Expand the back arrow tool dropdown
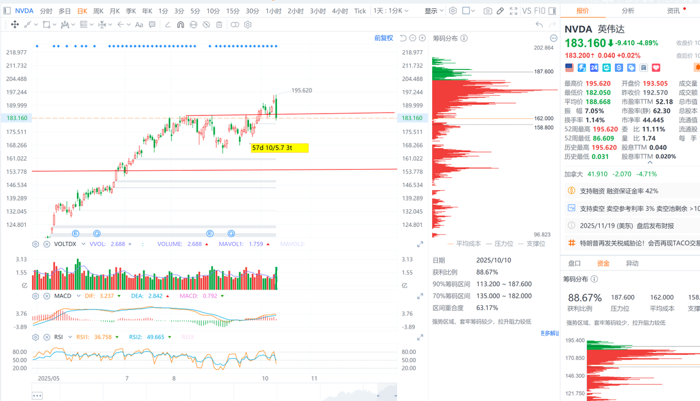This screenshot has height=401, width=700. (129, 24)
